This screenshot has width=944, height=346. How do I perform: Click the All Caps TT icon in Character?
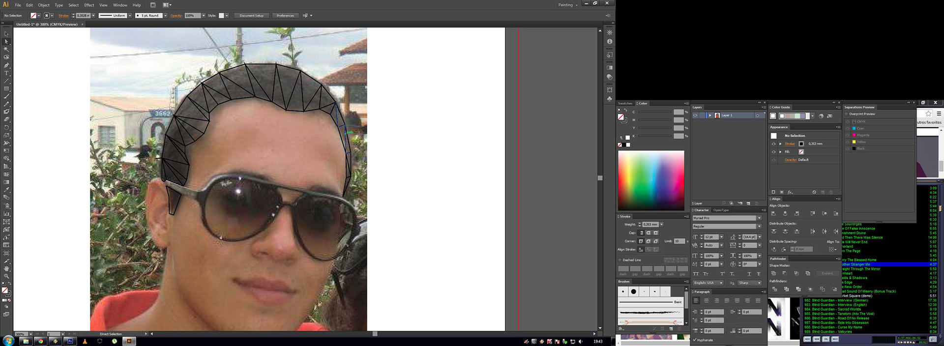pyautogui.click(x=696, y=274)
